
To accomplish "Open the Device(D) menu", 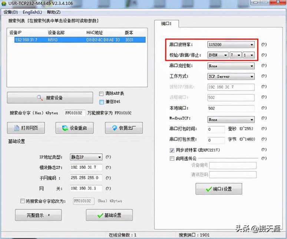I will click(x=10, y=12).
